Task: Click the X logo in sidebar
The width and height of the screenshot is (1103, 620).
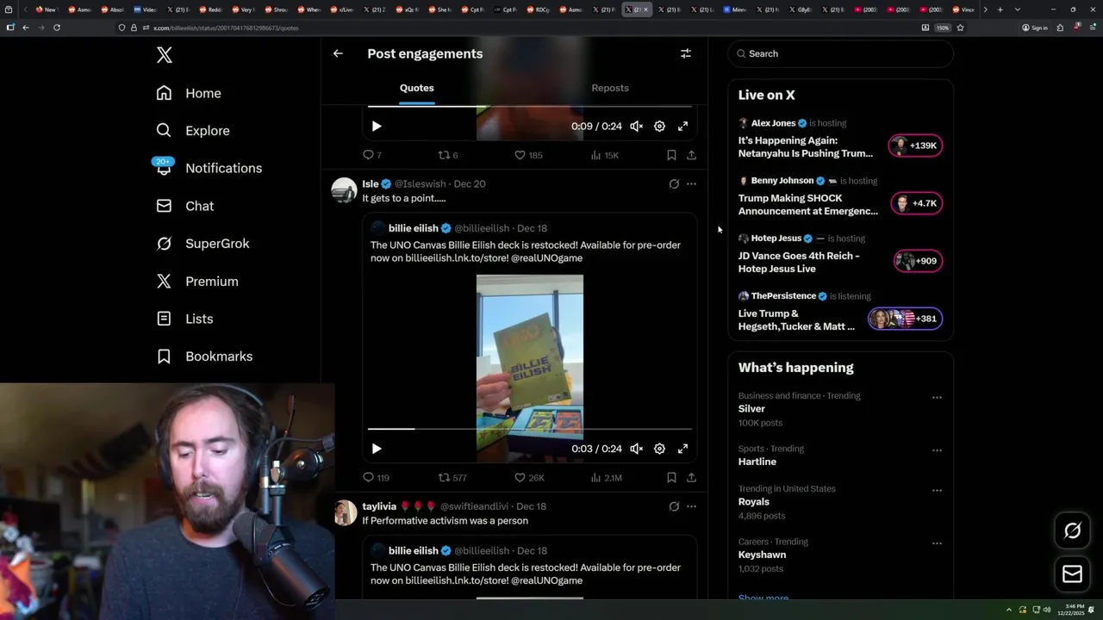Action: point(165,55)
